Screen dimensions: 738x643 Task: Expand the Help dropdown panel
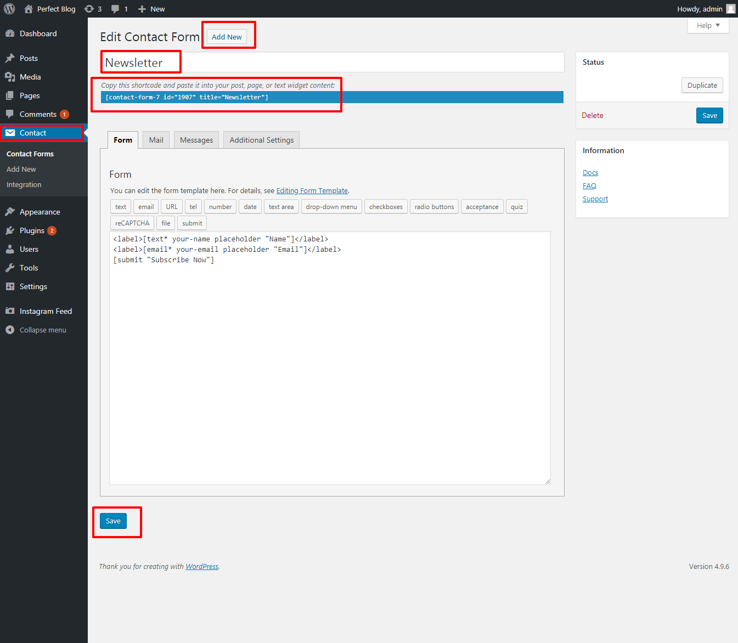click(708, 26)
